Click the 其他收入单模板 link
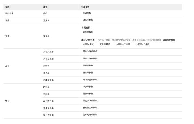 tap(90, 100)
